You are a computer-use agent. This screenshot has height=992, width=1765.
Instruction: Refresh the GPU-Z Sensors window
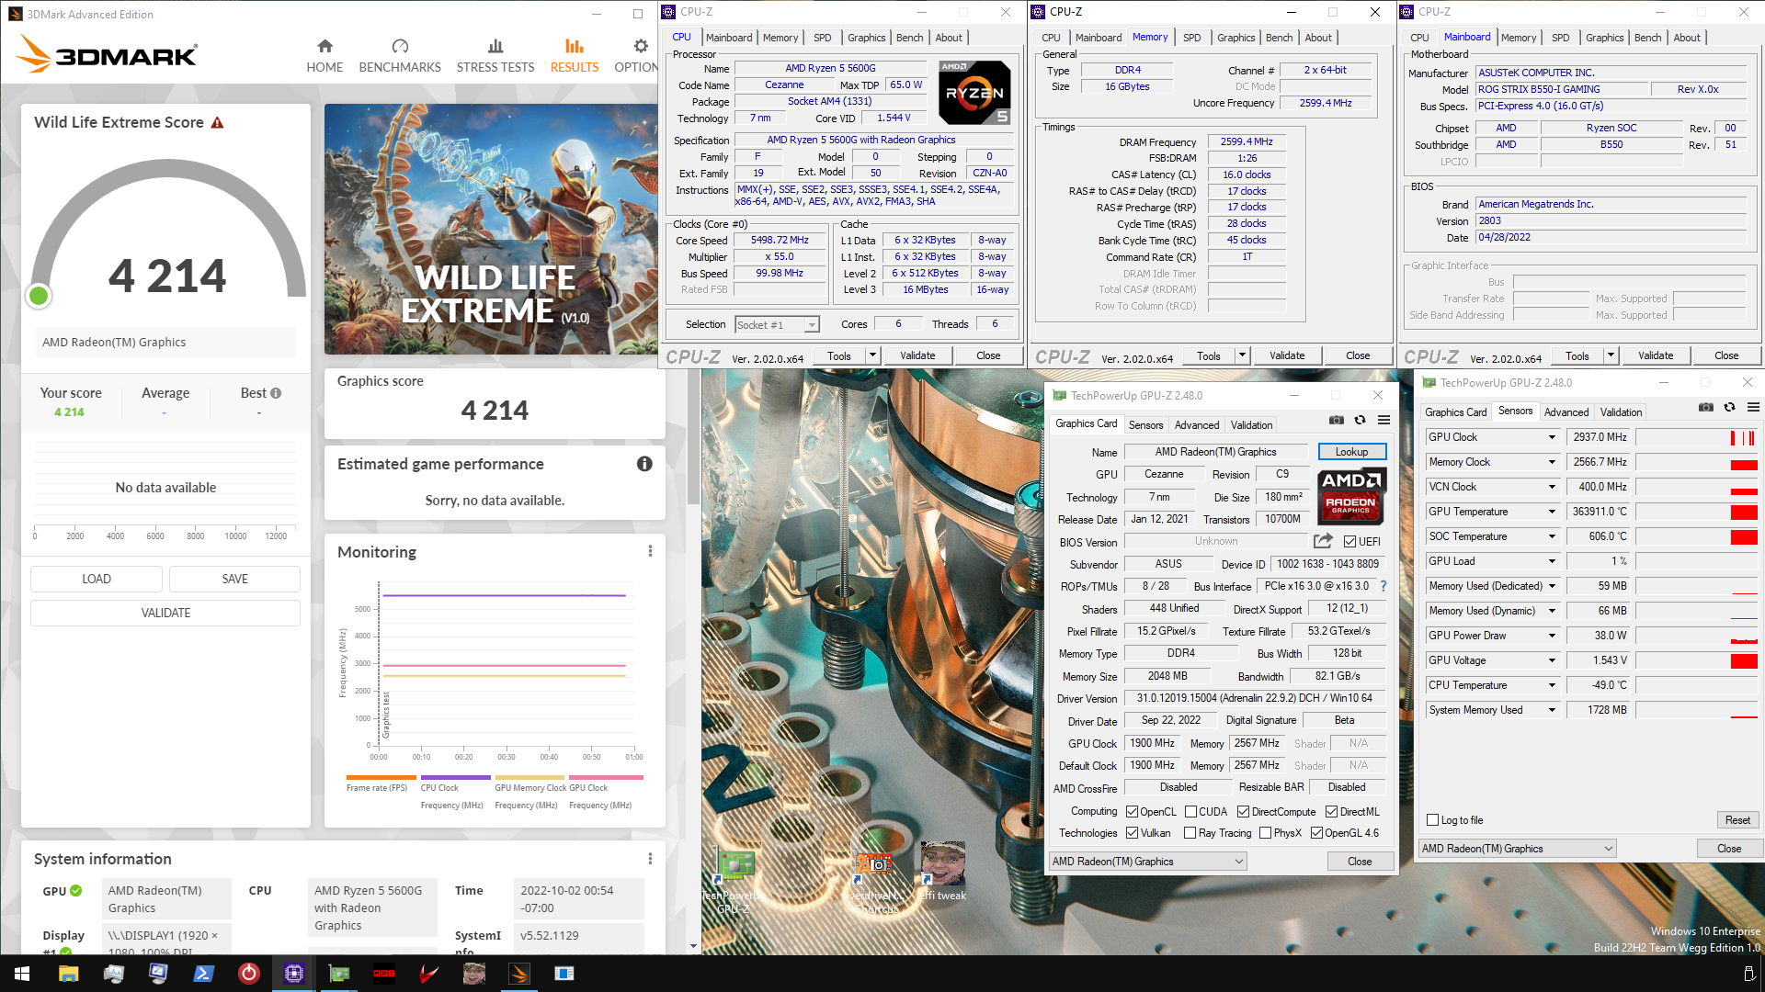1730,407
